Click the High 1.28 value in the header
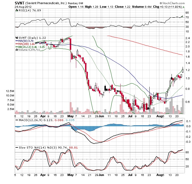Screen dimensions: 192x184 (x=91, y=7)
